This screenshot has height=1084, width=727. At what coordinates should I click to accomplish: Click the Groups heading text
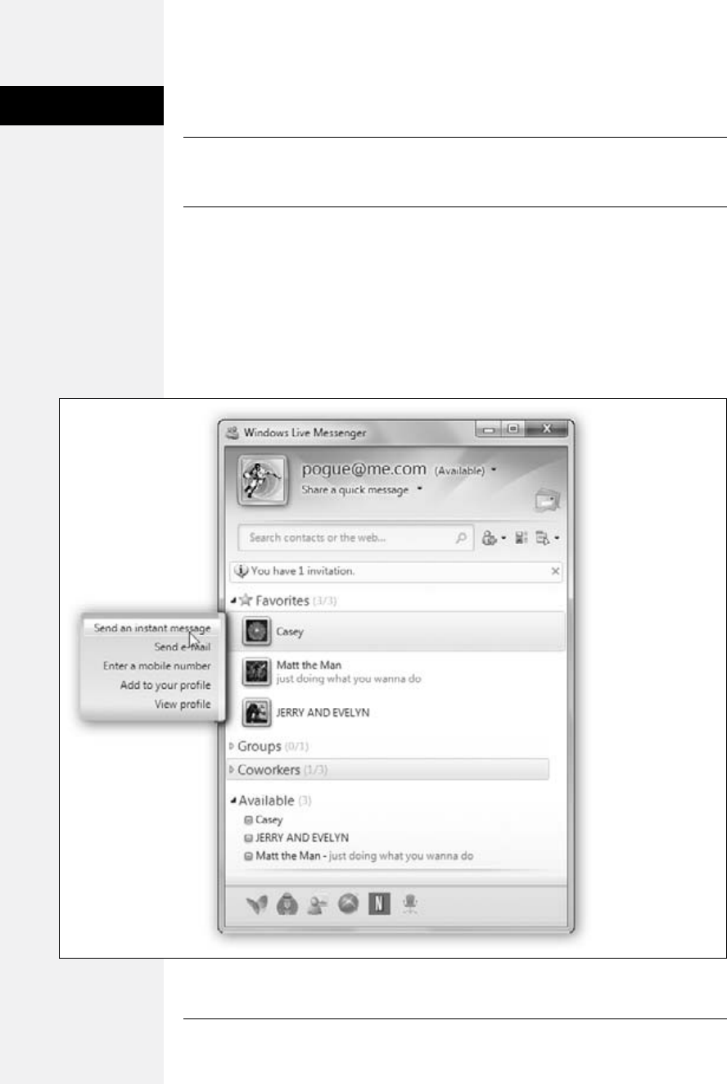[x=260, y=746]
